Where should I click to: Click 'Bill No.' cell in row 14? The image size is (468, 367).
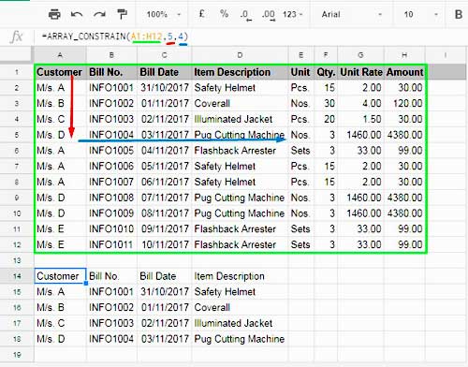coord(111,276)
